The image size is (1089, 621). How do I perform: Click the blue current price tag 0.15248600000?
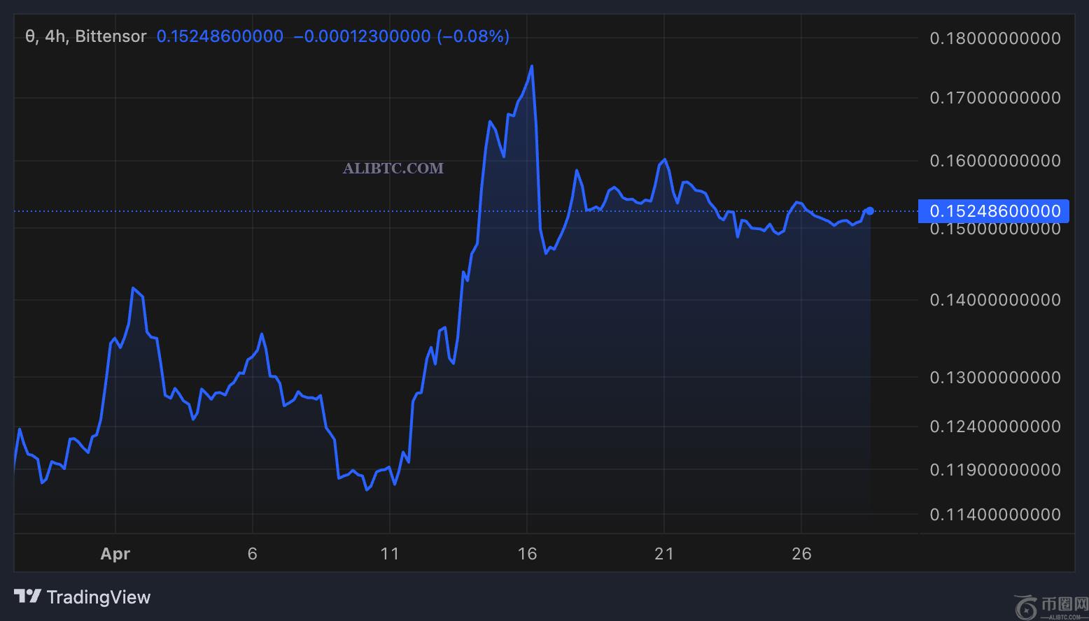coord(995,210)
